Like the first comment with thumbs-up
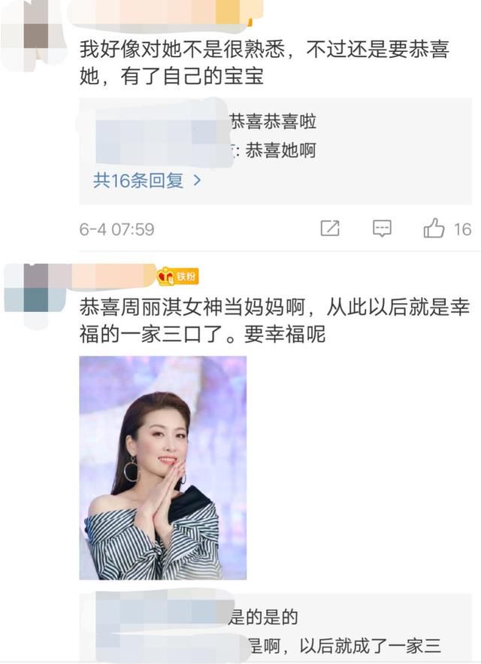 point(434,228)
